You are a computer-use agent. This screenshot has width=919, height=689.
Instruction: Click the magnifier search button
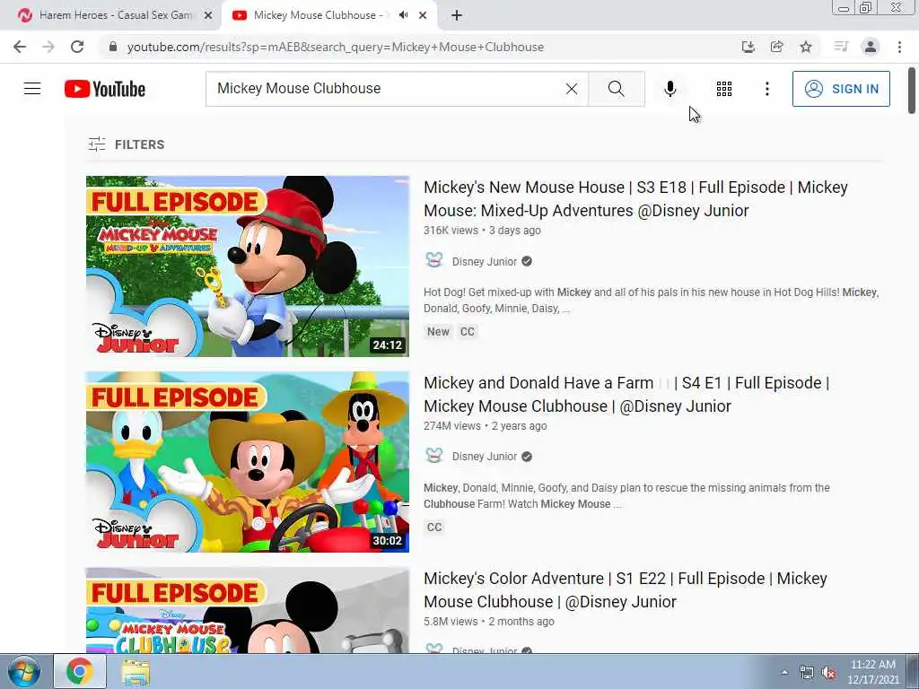(x=616, y=89)
